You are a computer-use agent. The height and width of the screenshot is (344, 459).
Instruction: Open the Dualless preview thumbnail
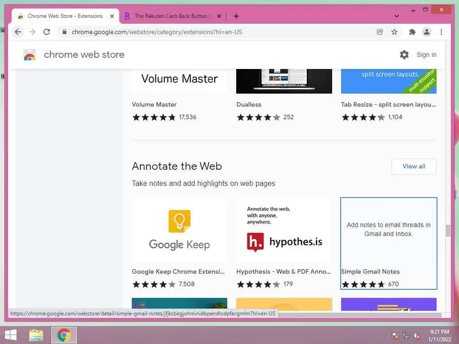[x=284, y=81]
